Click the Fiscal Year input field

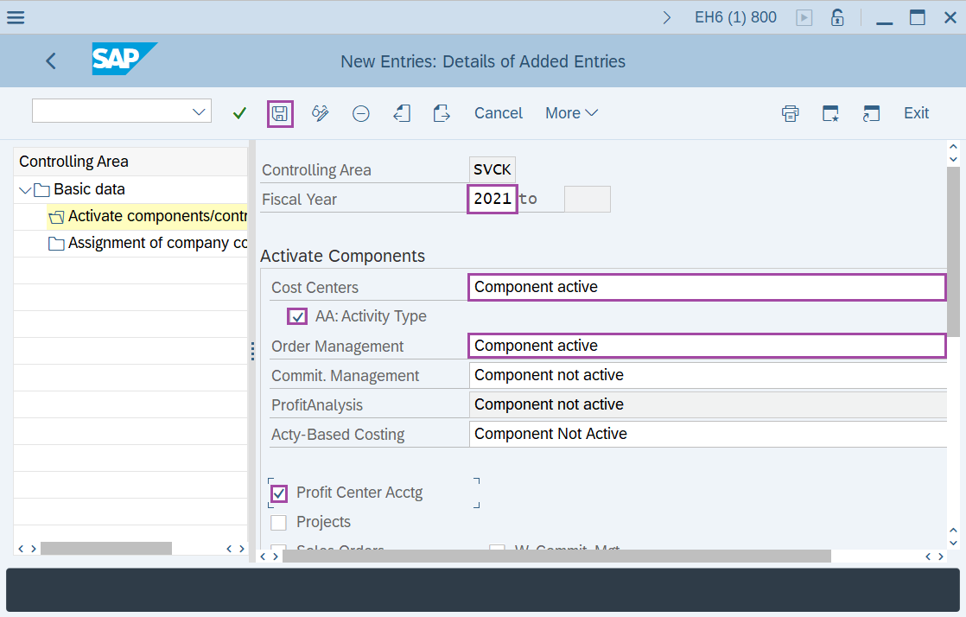[x=493, y=199]
